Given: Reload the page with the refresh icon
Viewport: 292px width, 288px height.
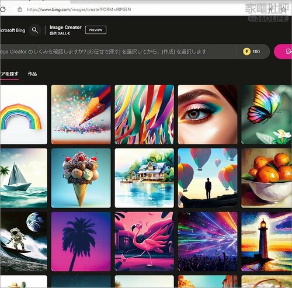Looking at the screenshot, I should pos(3,9).
